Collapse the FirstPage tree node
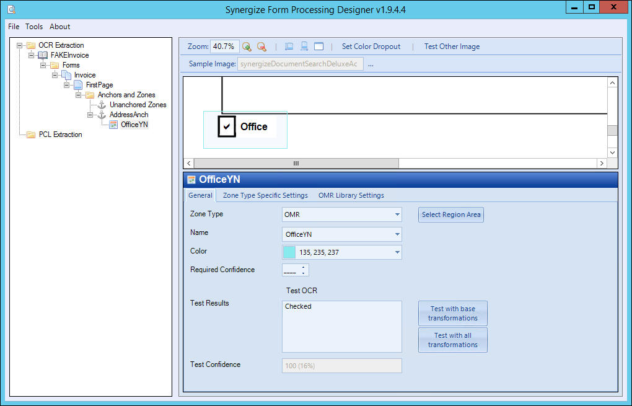632x406 pixels. click(x=66, y=85)
